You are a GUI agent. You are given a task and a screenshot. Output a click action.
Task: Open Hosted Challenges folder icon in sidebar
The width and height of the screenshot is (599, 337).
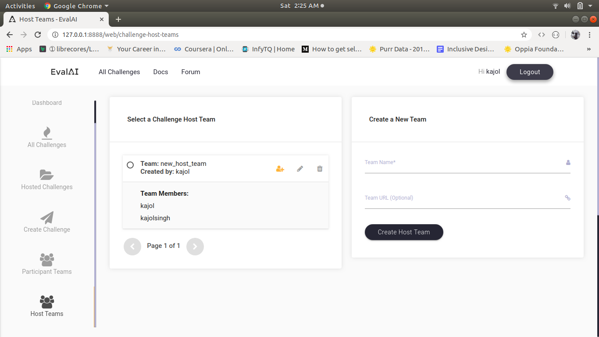[47, 175]
